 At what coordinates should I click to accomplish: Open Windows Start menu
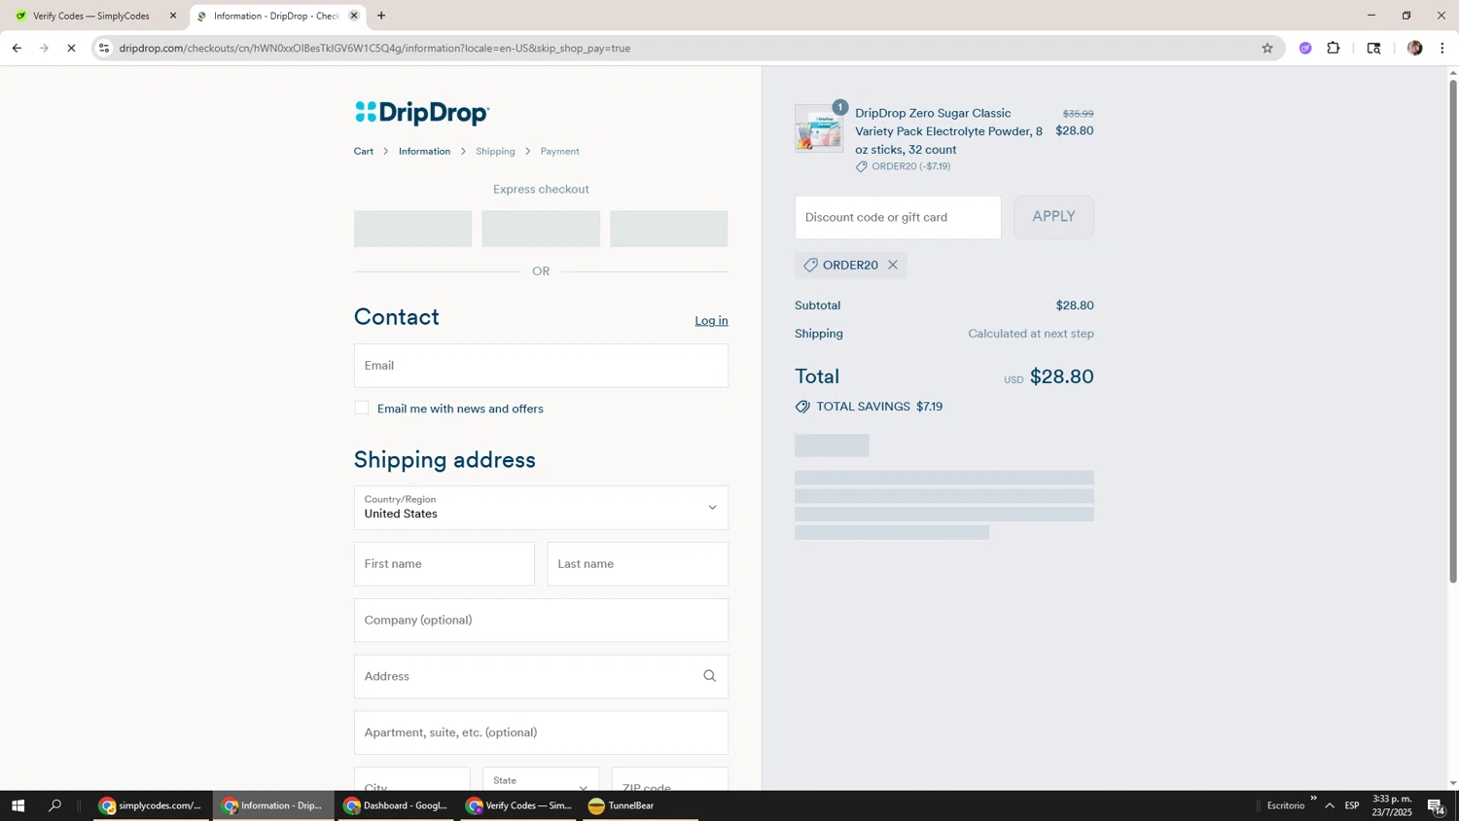click(18, 805)
